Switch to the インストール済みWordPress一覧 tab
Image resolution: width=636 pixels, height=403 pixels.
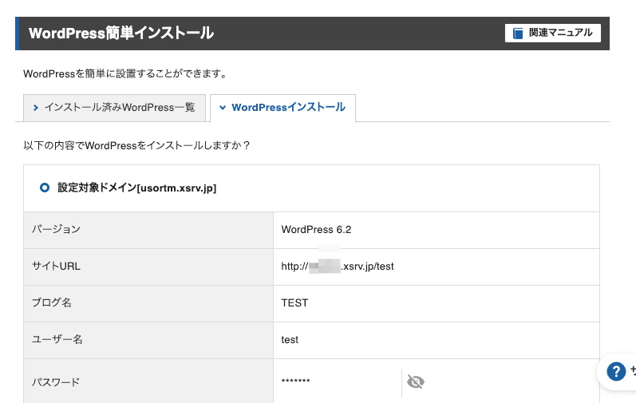pos(120,108)
